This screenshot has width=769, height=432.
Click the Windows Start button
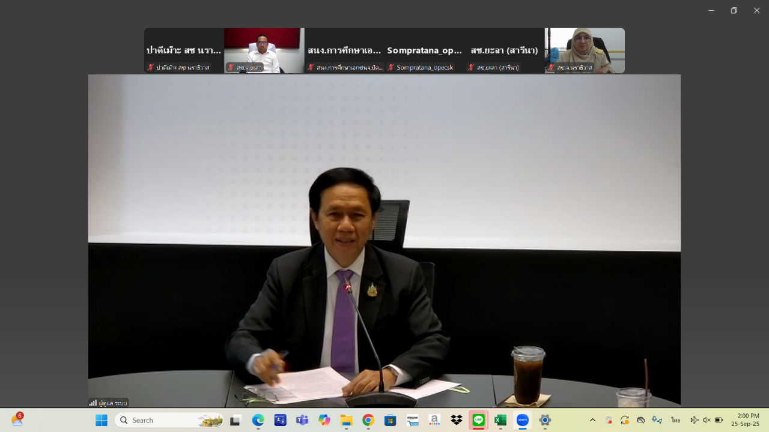[x=102, y=420]
